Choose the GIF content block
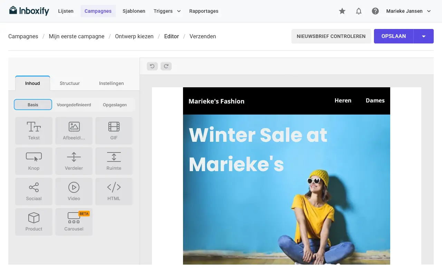Viewport: 442px width, 276px height. tap(114, 131)
